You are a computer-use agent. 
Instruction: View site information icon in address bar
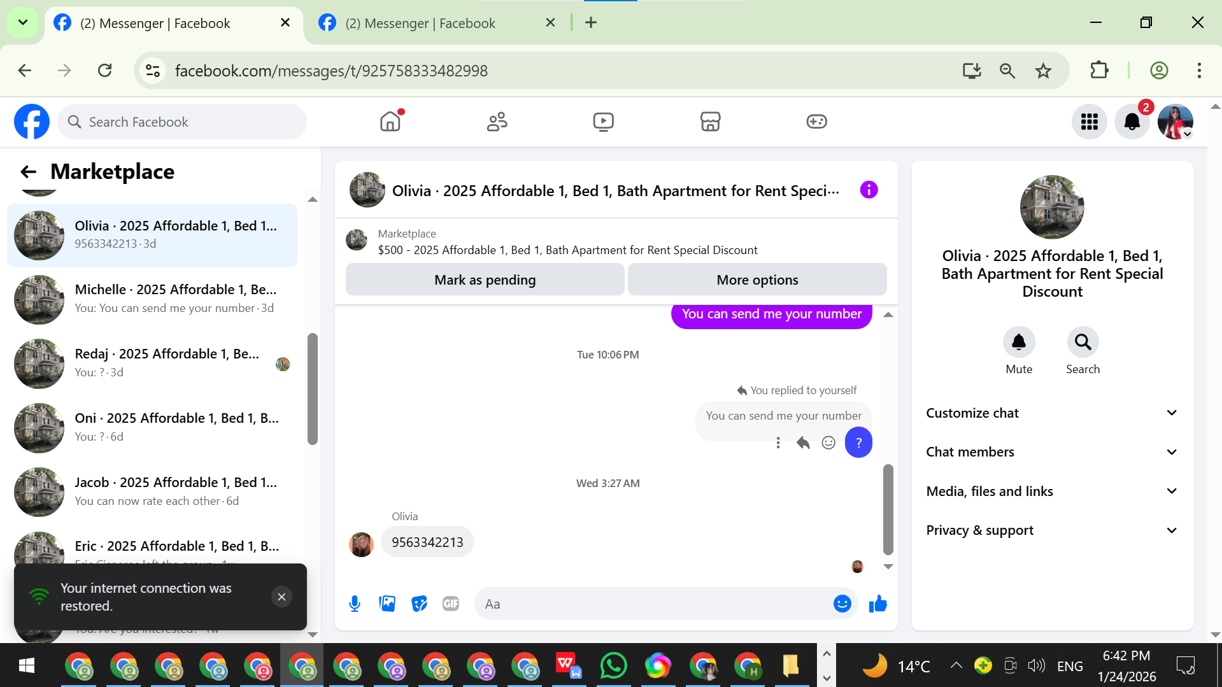pos(153,71)
